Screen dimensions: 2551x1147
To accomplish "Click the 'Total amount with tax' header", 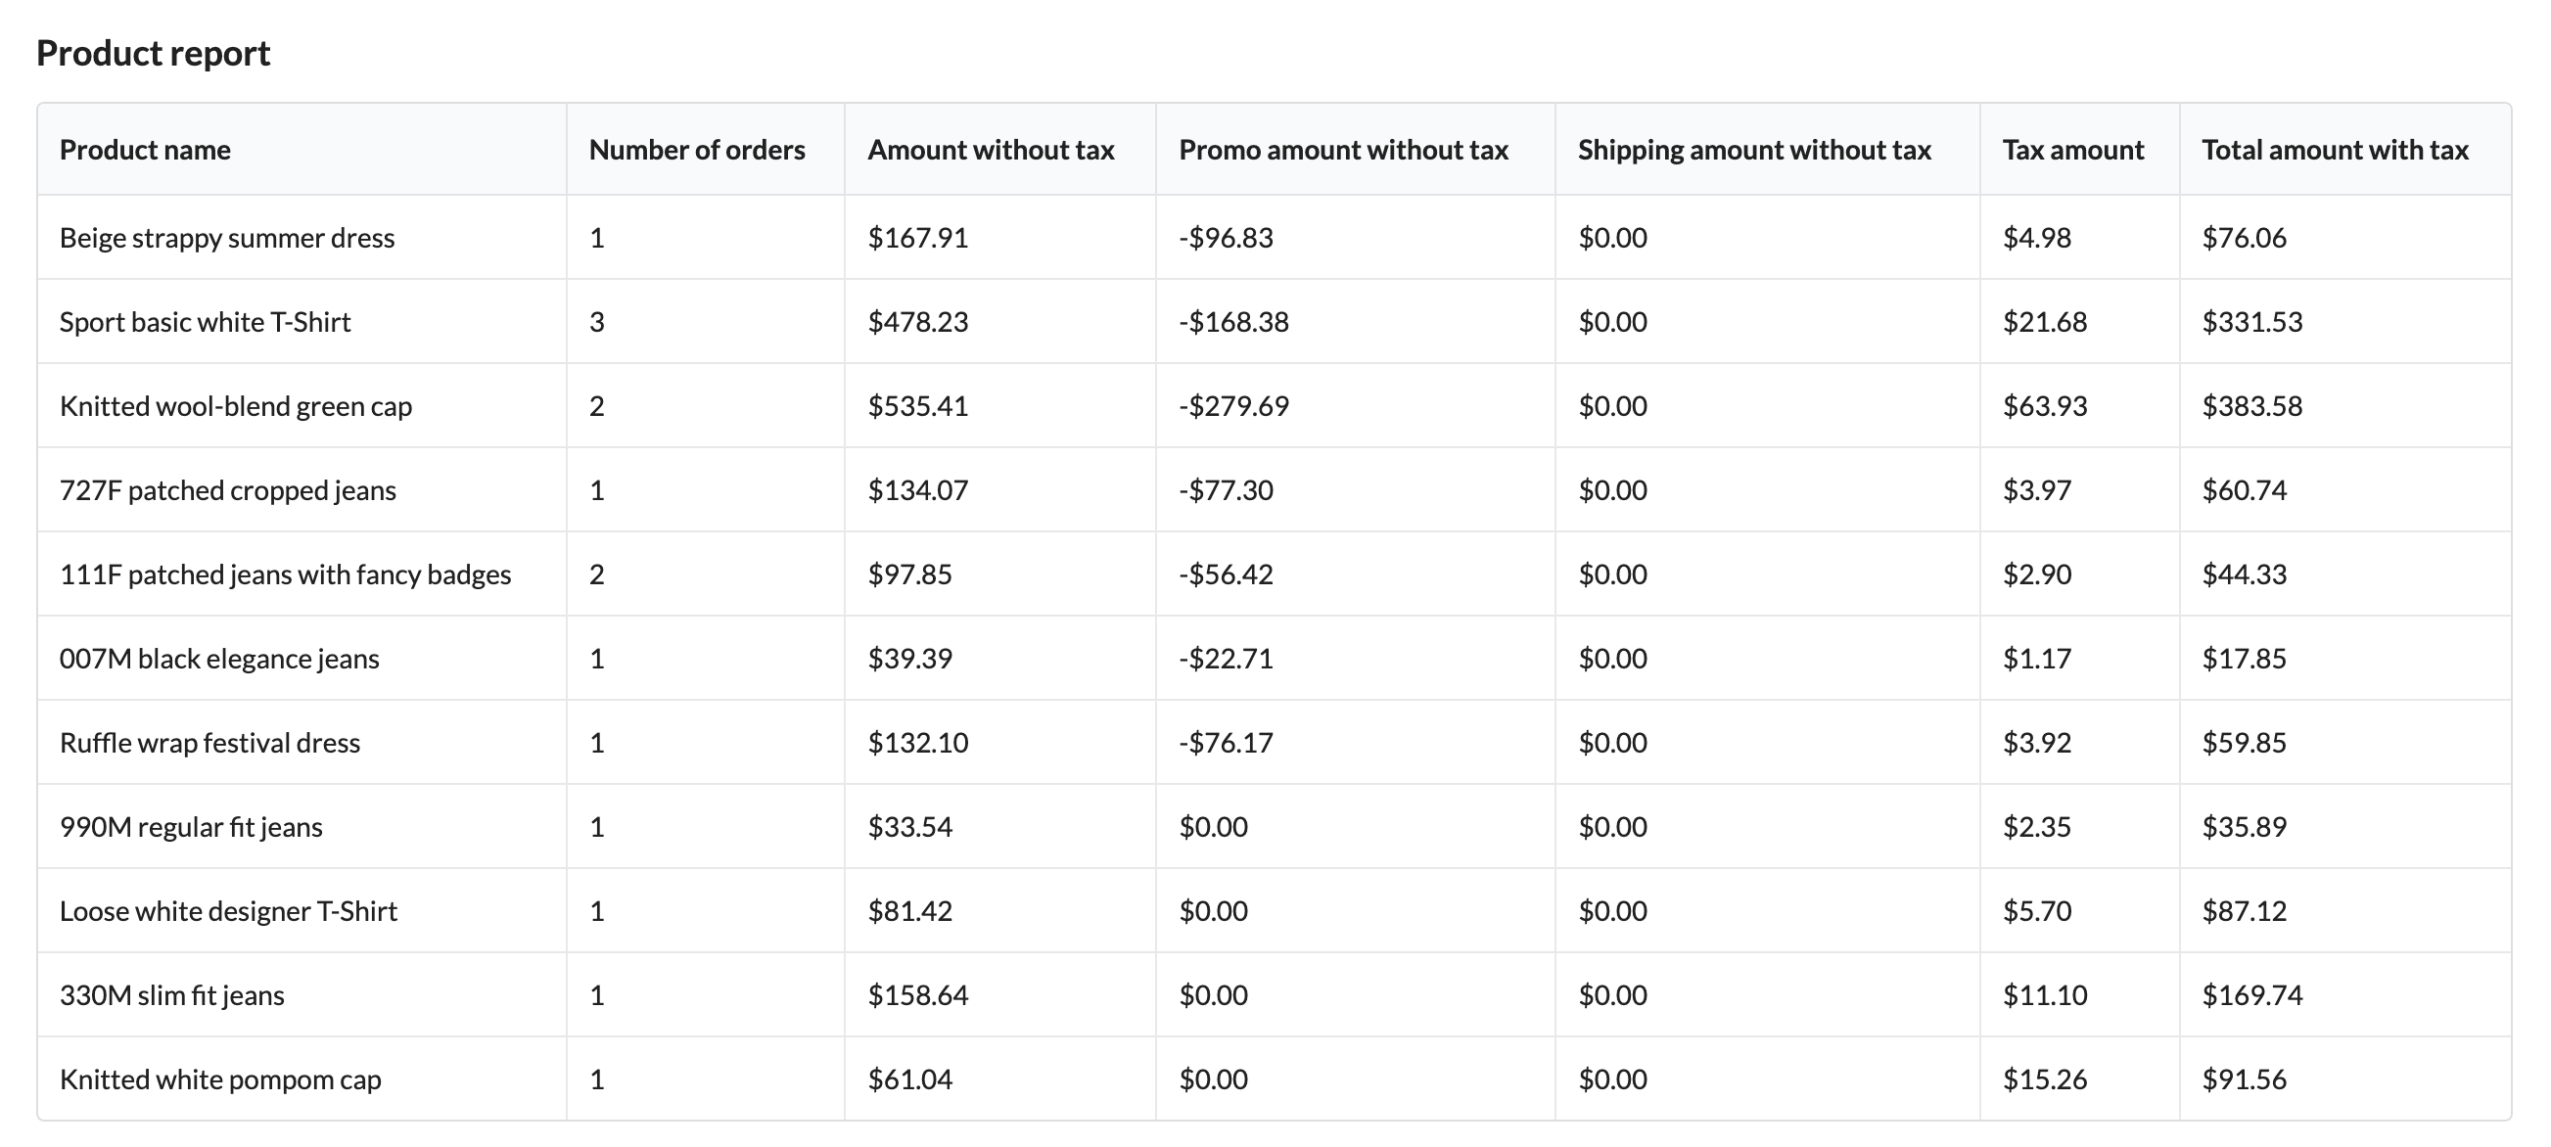I will pos(2335,150).
